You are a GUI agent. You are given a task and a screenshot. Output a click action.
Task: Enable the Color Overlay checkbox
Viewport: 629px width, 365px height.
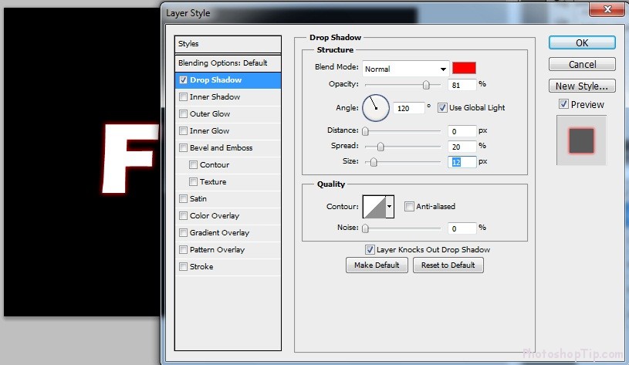coord(184,216)
